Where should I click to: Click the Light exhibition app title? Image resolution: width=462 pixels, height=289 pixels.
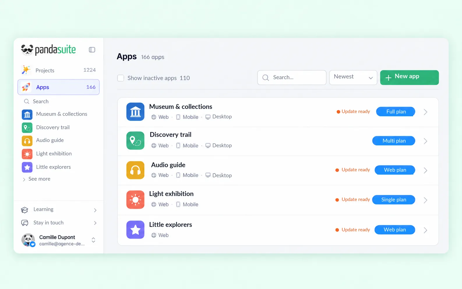tap(171, 194)
